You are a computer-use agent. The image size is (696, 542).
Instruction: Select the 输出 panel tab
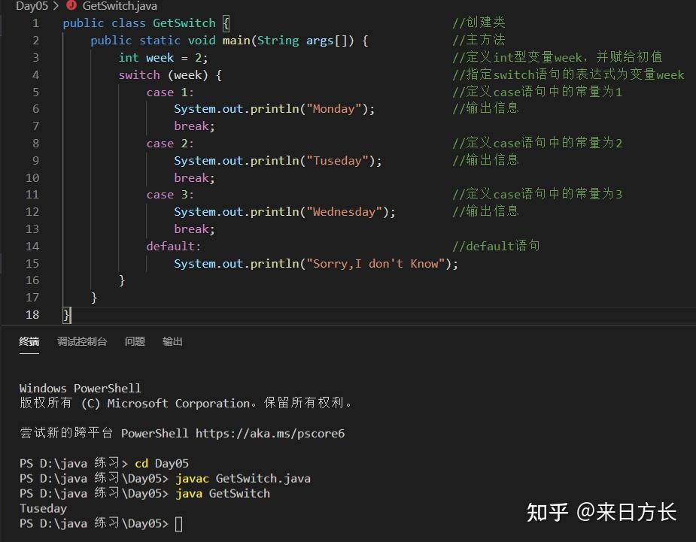click(x=172, y=341)
